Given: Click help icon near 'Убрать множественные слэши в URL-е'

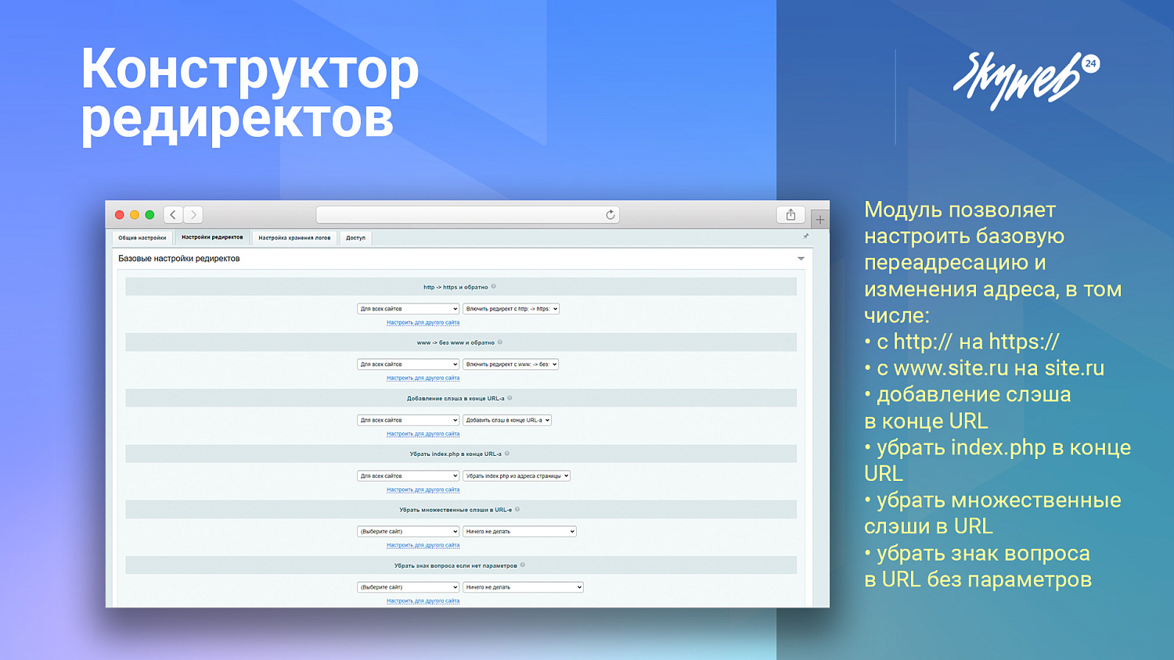Looking at the screenshot, I should click(x=518, y=509).
